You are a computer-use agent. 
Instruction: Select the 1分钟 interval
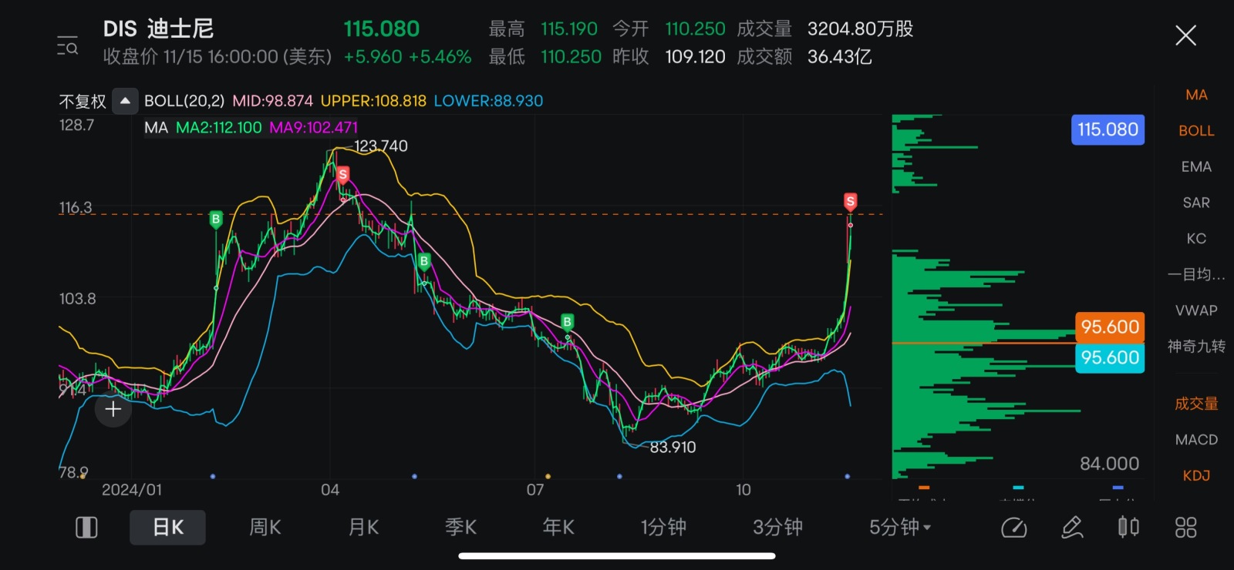(663, 528)
